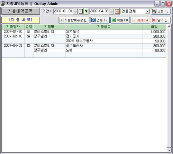Click the scrollbar down arrow
This screenshot has width=173, height=154.
pyautogui.click(x=169, y=150)
